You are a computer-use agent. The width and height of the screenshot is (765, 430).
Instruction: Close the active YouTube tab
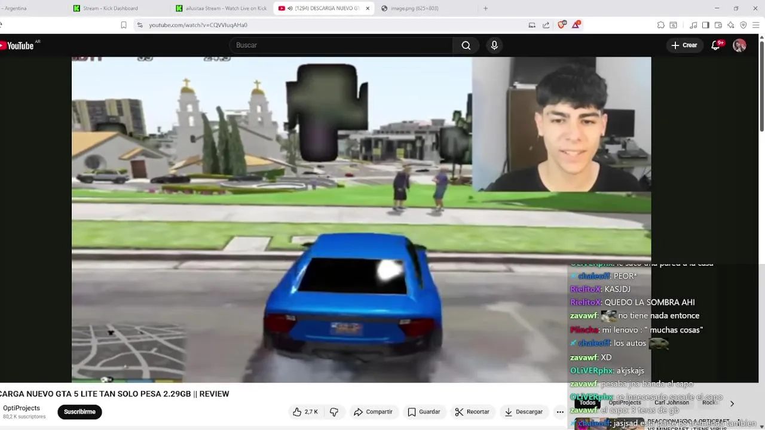click(x=368, y=8)
